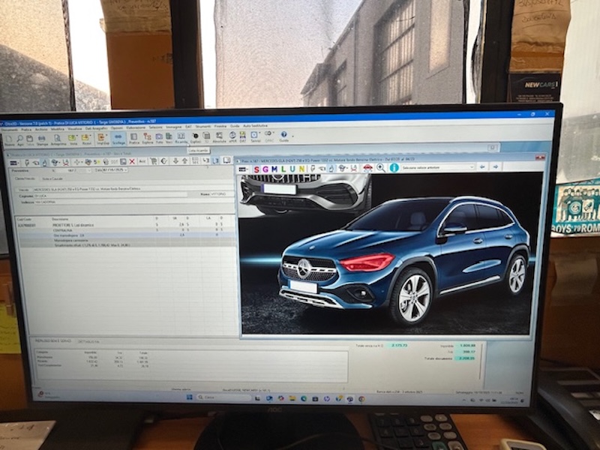Open a file with the Apri icon
The height and width of the screenshot is (450, 600).
20,140
